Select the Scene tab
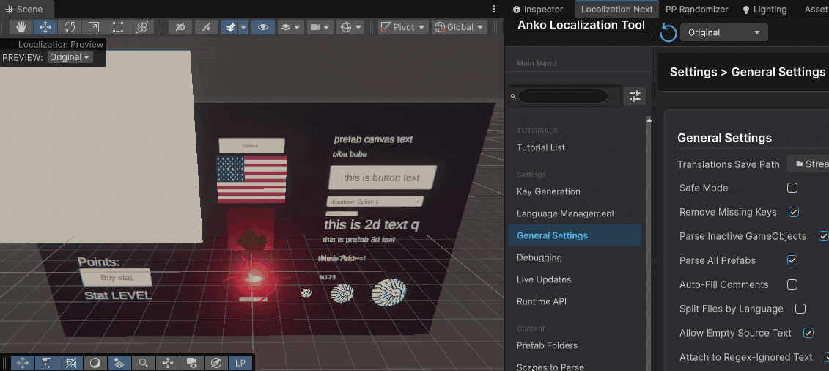The image size is (829, 371). coord(26,9)
